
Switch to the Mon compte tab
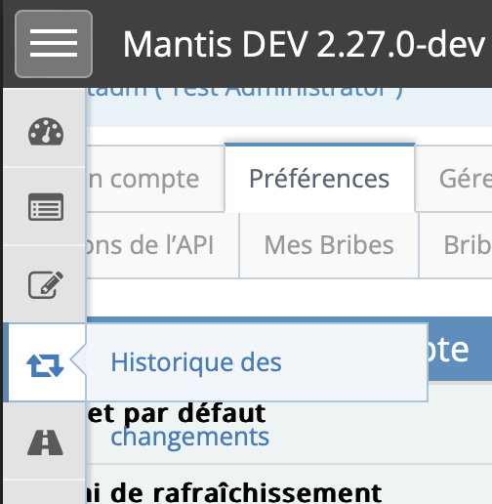click(x=155, y=179)
